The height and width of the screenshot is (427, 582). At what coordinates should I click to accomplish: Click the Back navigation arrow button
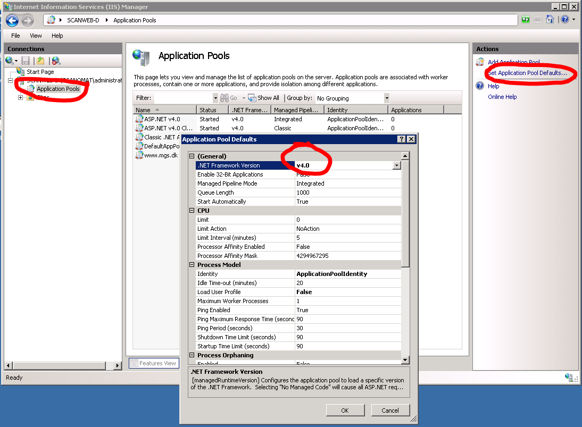pos(12,20)
